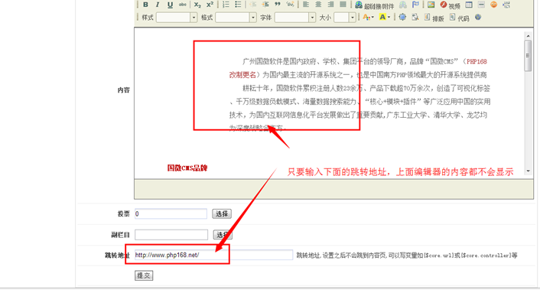Screen dimensions: 540x290
Task: Insert a bulleted list
Action: click(x=238, y=5)
